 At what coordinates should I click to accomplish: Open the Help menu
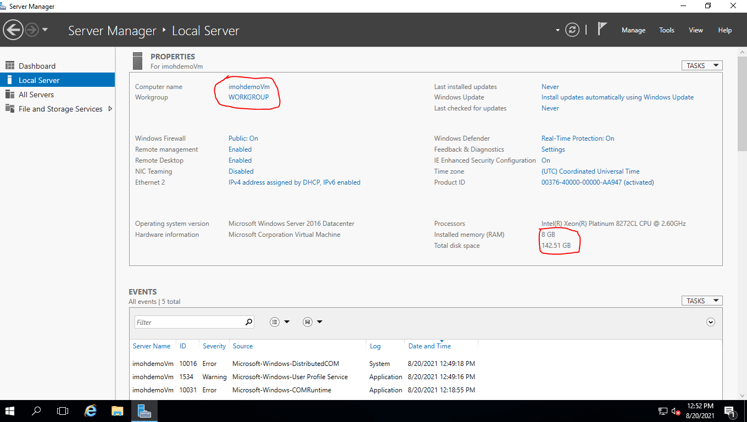click(x=725, y=30)
